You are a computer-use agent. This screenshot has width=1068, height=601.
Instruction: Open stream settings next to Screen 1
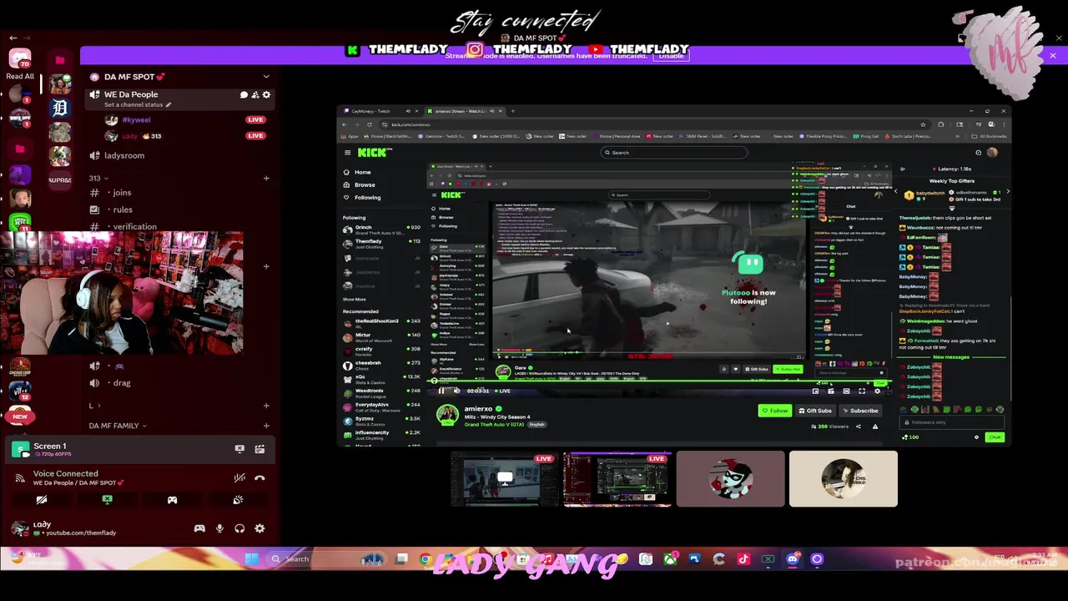(x=259, y=449)
